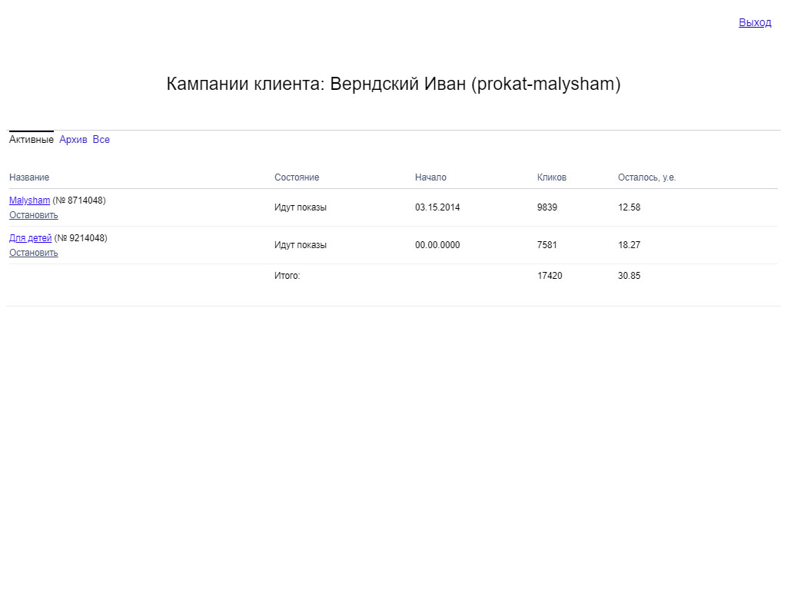Open the Активные tab
Screen dimensions: 787x590
pos(32,140)
